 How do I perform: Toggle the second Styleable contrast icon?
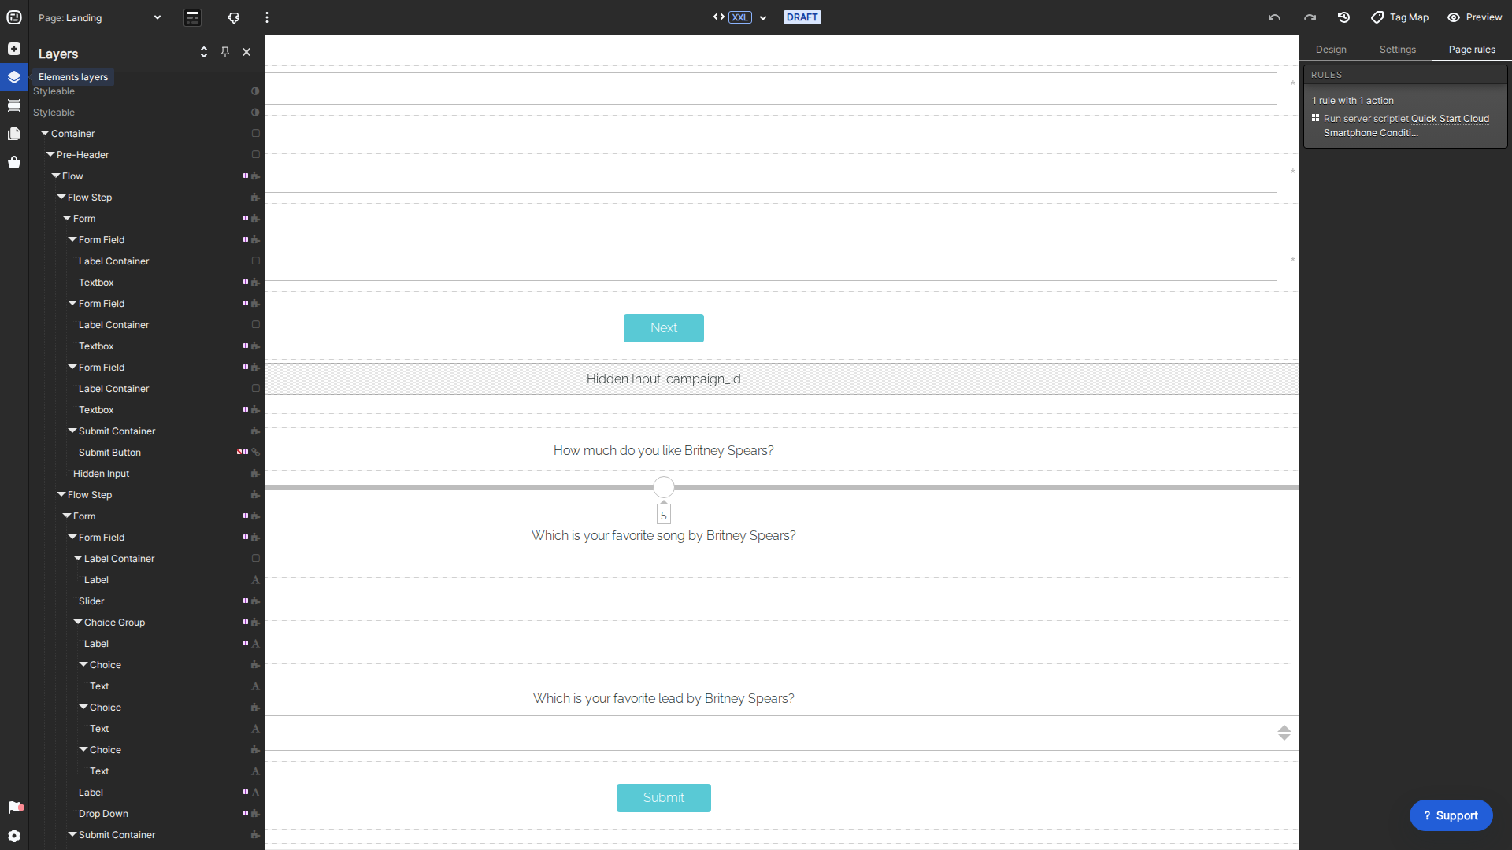[255, 113]
